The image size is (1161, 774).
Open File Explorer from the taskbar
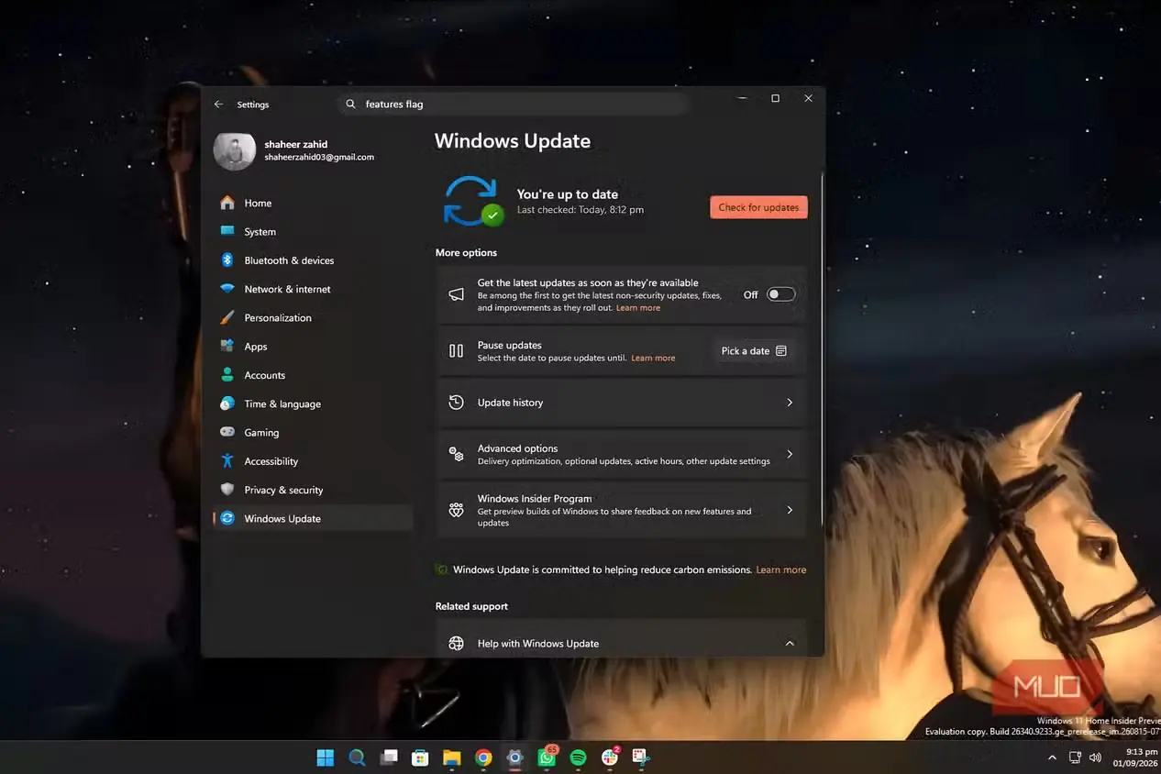click(x=451, y=757)
